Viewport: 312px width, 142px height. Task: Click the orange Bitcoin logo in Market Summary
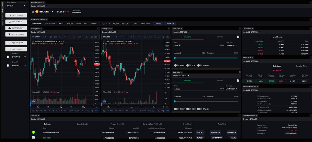[x=37, y=11]
